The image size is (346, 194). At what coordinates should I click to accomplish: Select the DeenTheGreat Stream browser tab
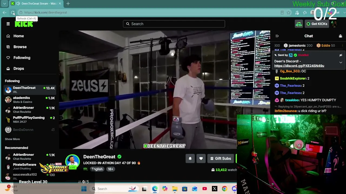36,4
